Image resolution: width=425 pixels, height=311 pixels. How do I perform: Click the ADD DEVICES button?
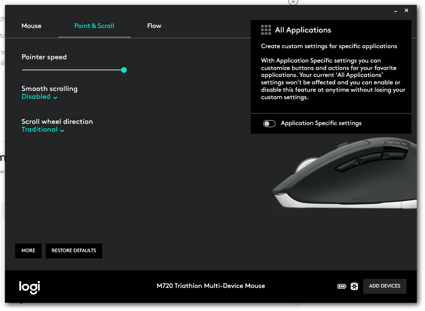tap(384, 286)
